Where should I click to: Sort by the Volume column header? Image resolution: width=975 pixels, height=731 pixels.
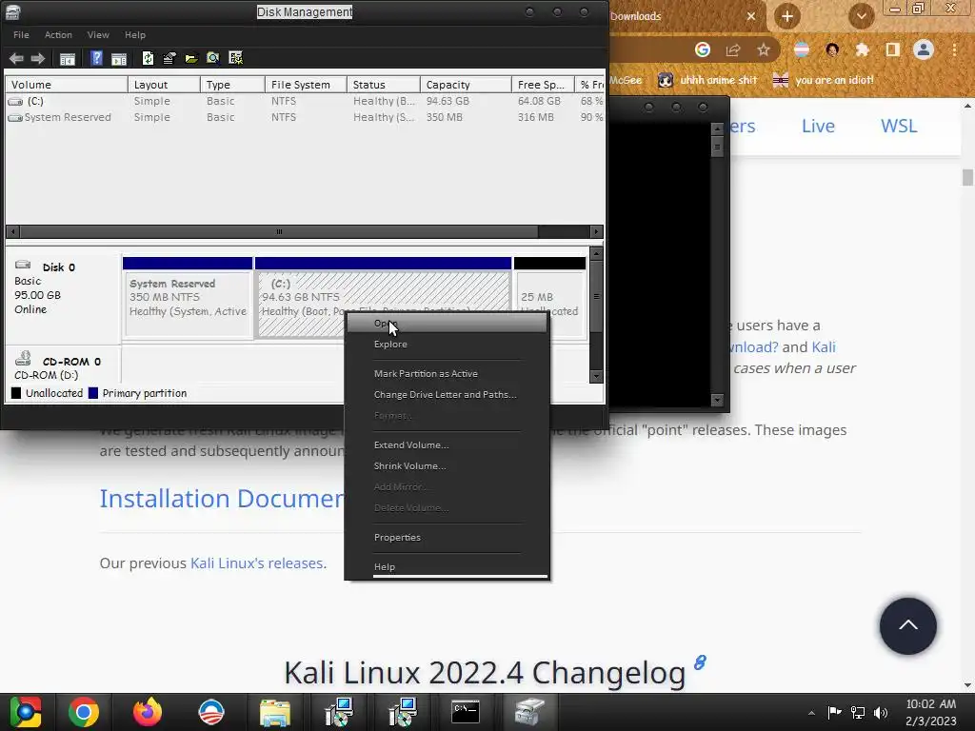click(67, 85)
